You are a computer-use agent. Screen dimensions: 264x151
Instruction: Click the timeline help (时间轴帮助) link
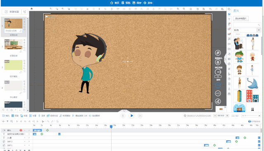point(254,121)
